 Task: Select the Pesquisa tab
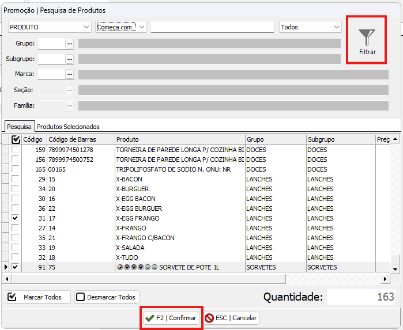point(19,127)
